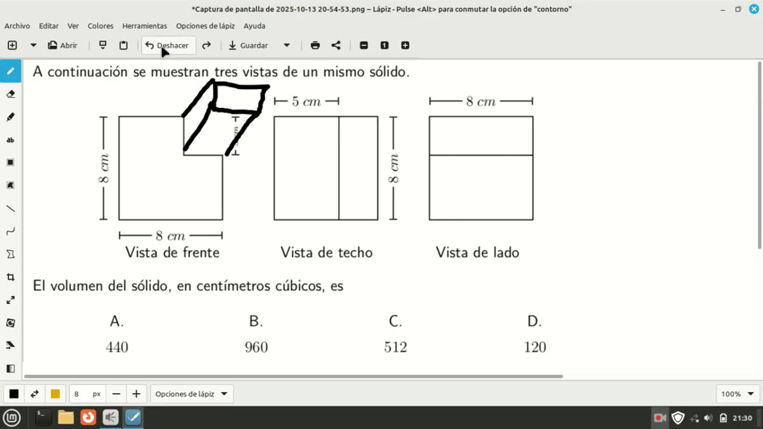This screenshot has height=429, width=763.
Task: Click the zoom in plus icon in toolbar
Action: click(x=405, y=45)
